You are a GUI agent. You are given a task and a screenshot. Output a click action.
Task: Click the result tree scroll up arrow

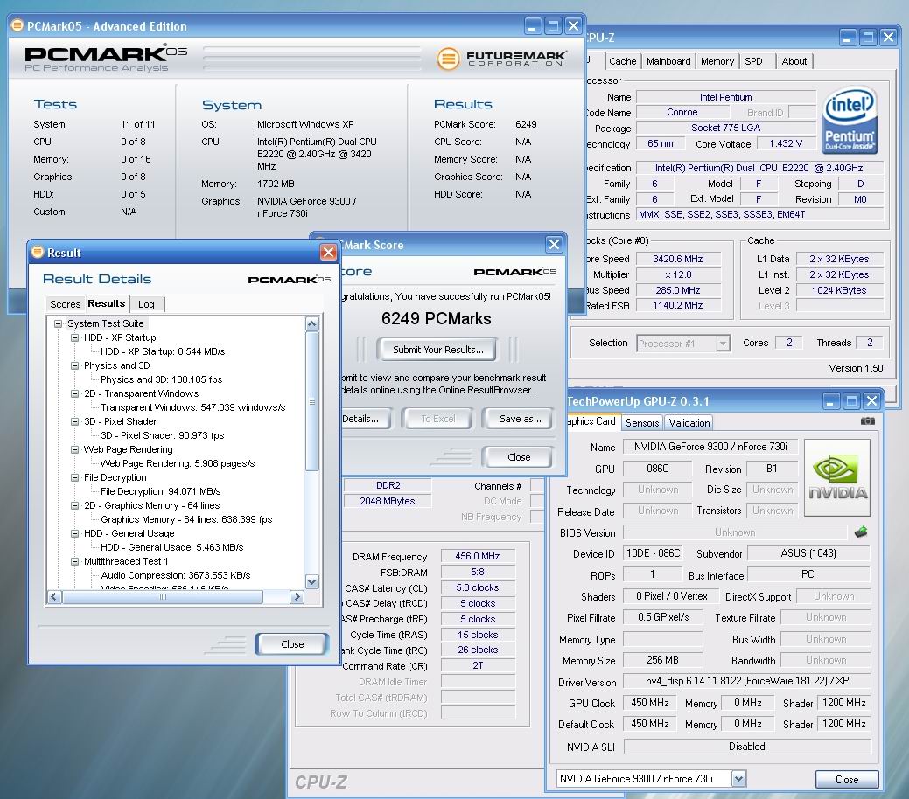pyautogui.click(x=311, y=324)
